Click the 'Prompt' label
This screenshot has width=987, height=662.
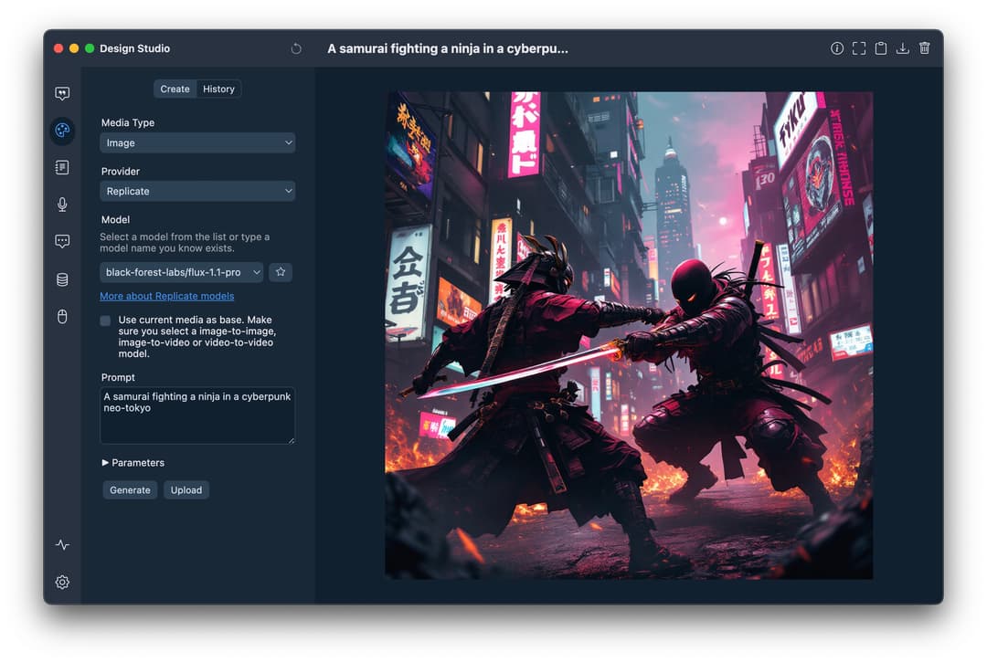(x=118, y=377)
